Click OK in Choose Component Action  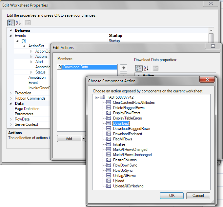point(172,196)
